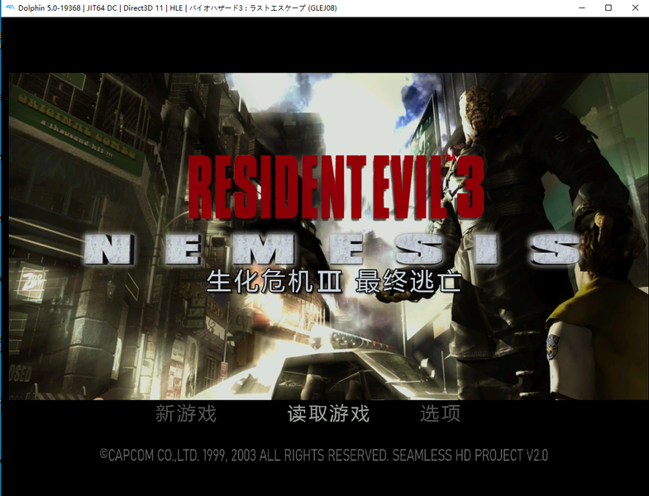
Task: Click the NEMESIS title lettering
Action: click(333, 250)
